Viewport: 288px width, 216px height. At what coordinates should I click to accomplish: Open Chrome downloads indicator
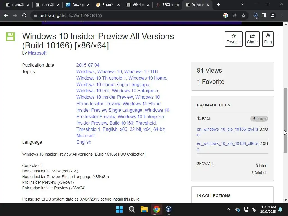(x=255, y=16)
